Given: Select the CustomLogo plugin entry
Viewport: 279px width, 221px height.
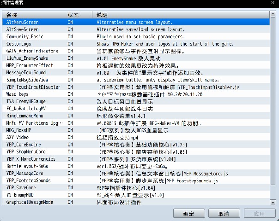Looking at the screenshot, I should pos(136,44).
